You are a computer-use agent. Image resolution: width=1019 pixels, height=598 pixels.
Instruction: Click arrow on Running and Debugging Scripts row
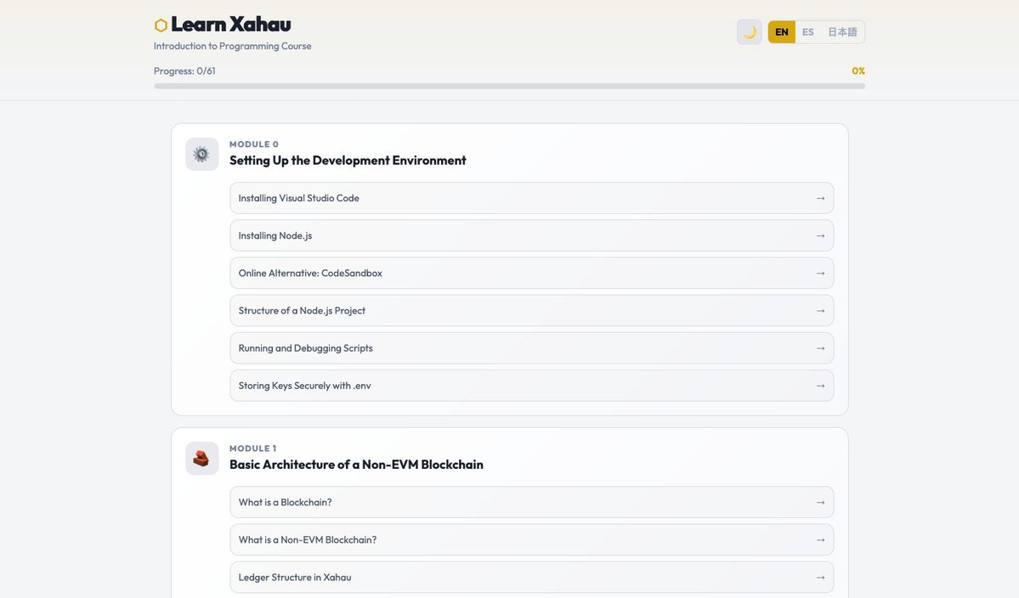click(x=820, y=348)
